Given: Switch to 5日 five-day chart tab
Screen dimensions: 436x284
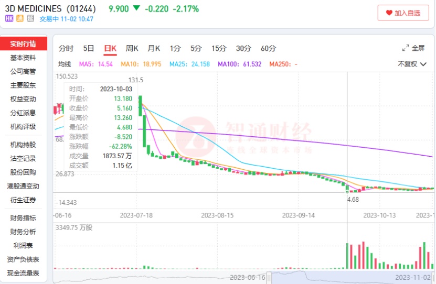Looking at the screenshot, I should coord(89,48).
